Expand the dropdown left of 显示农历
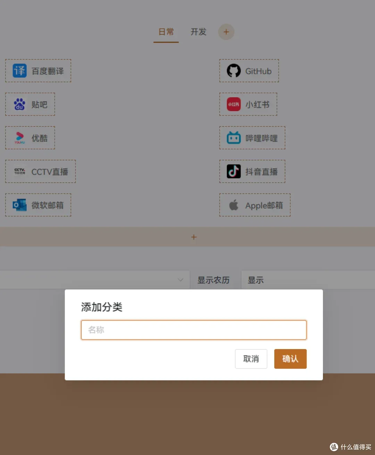This screenshot has height=455, width=375. click(180, 280)
